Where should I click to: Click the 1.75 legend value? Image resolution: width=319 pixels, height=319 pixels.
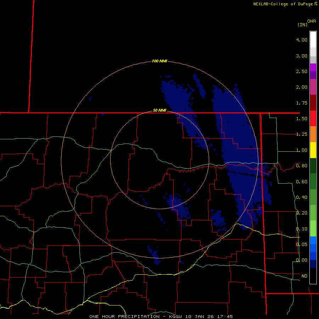(x=302, y=103)
